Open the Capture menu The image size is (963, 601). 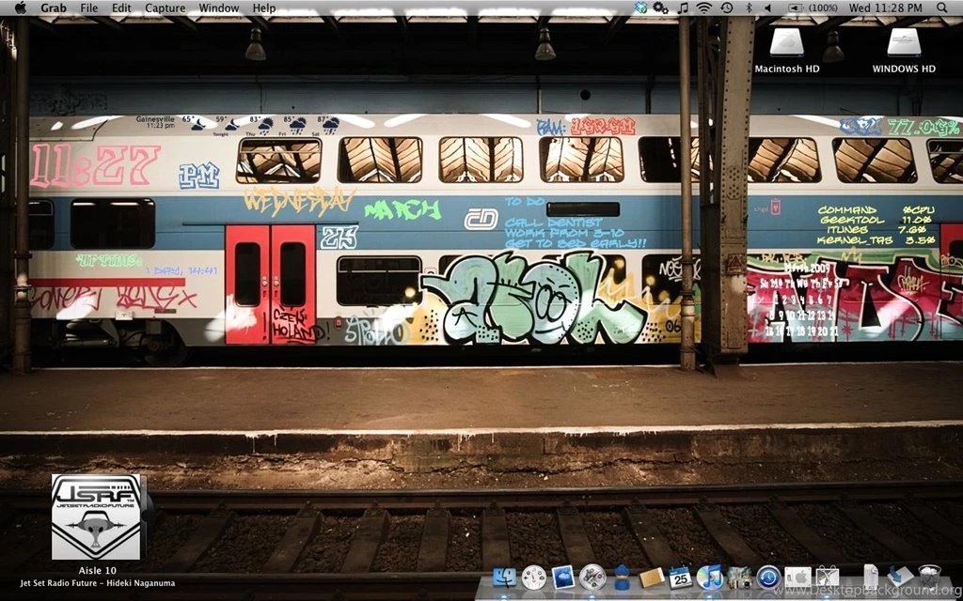(x=166, y=8)
